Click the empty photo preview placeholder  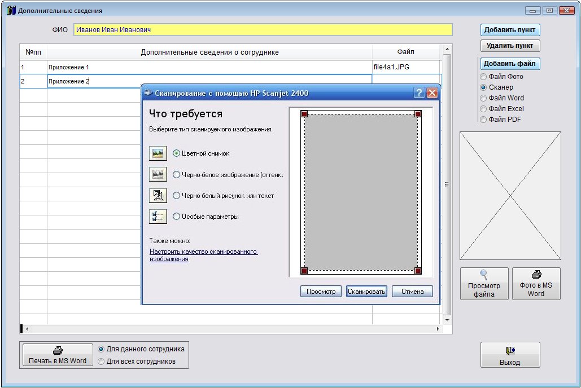coord(510,196)
